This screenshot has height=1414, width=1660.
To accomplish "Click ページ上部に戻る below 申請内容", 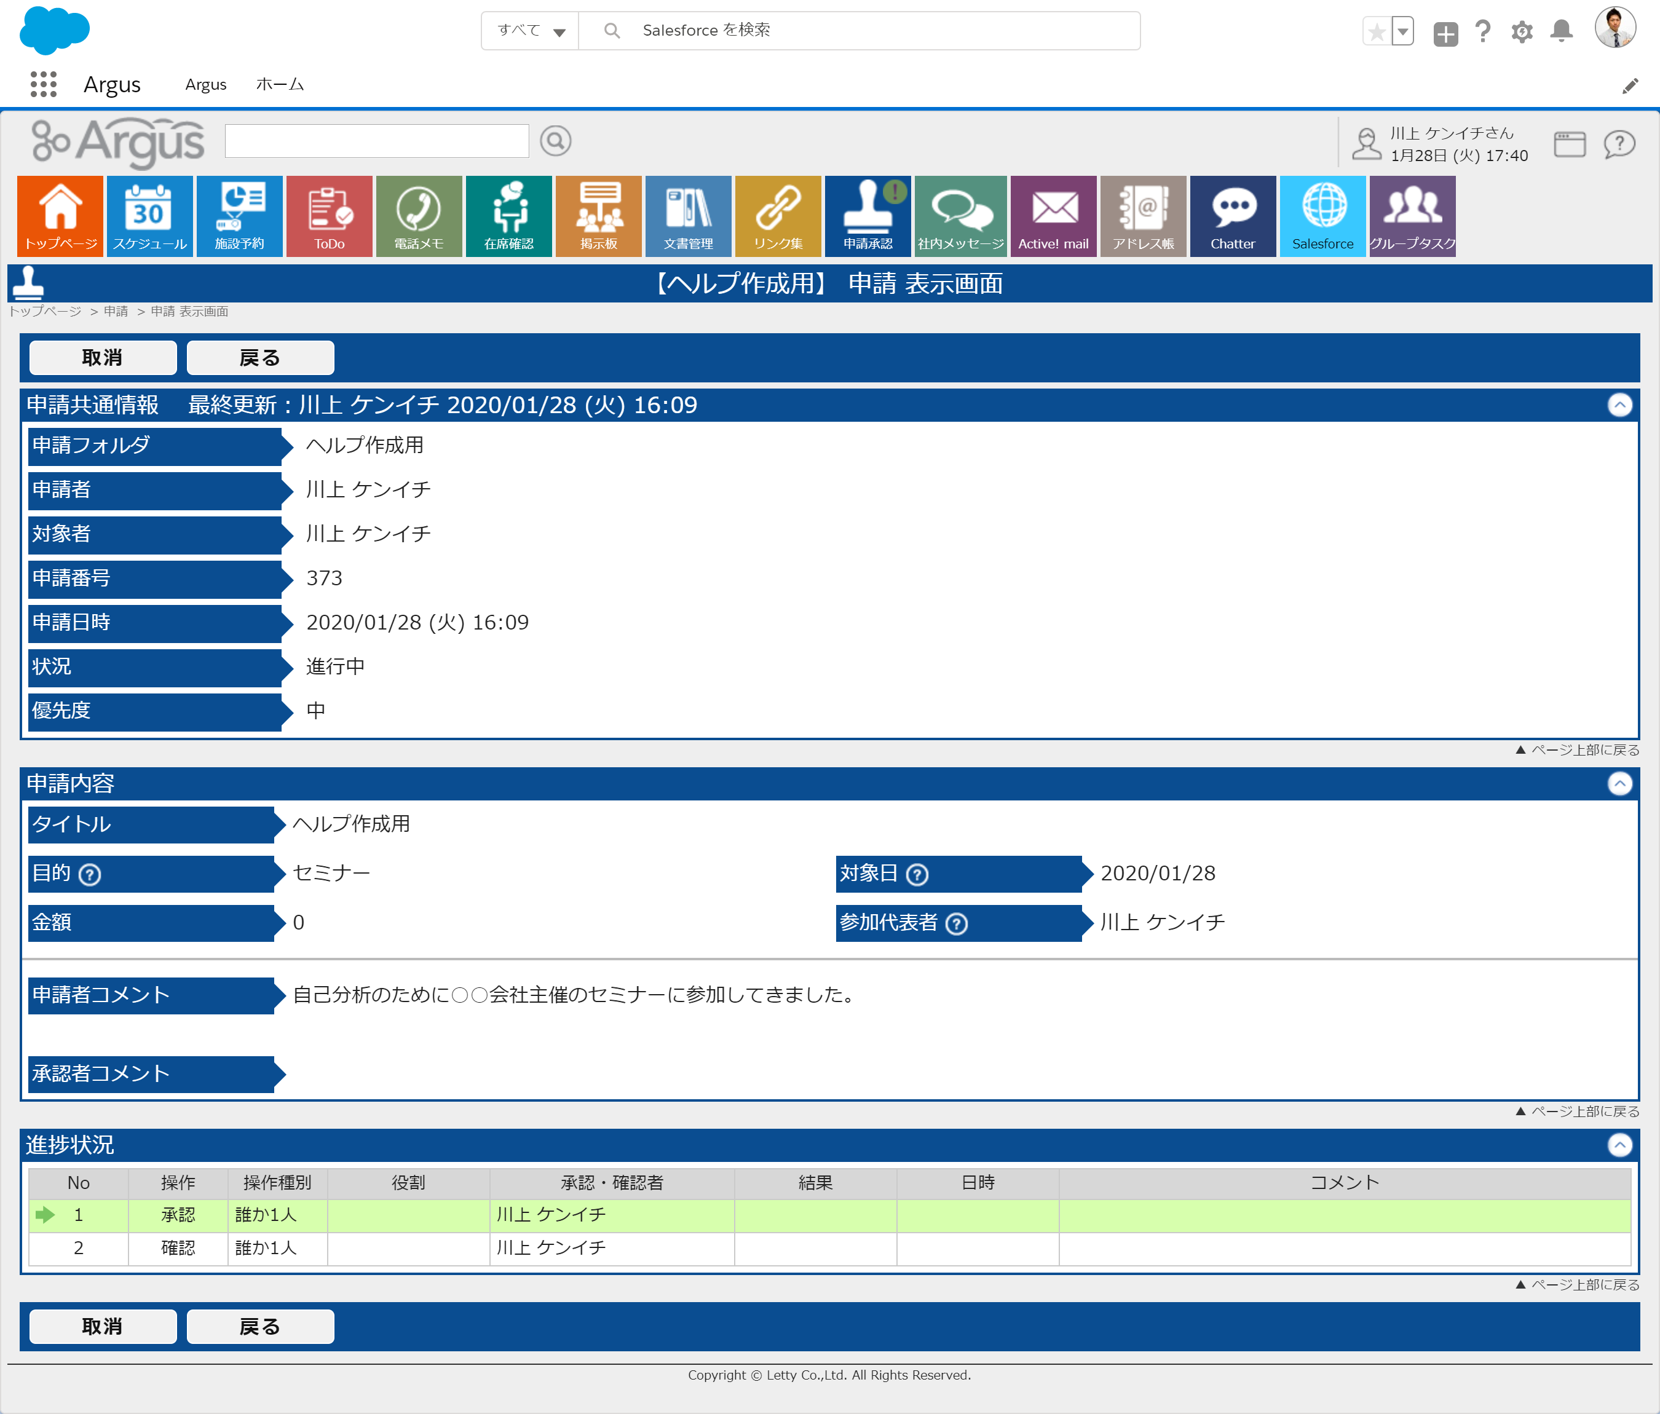I will coord(1578,1111).
